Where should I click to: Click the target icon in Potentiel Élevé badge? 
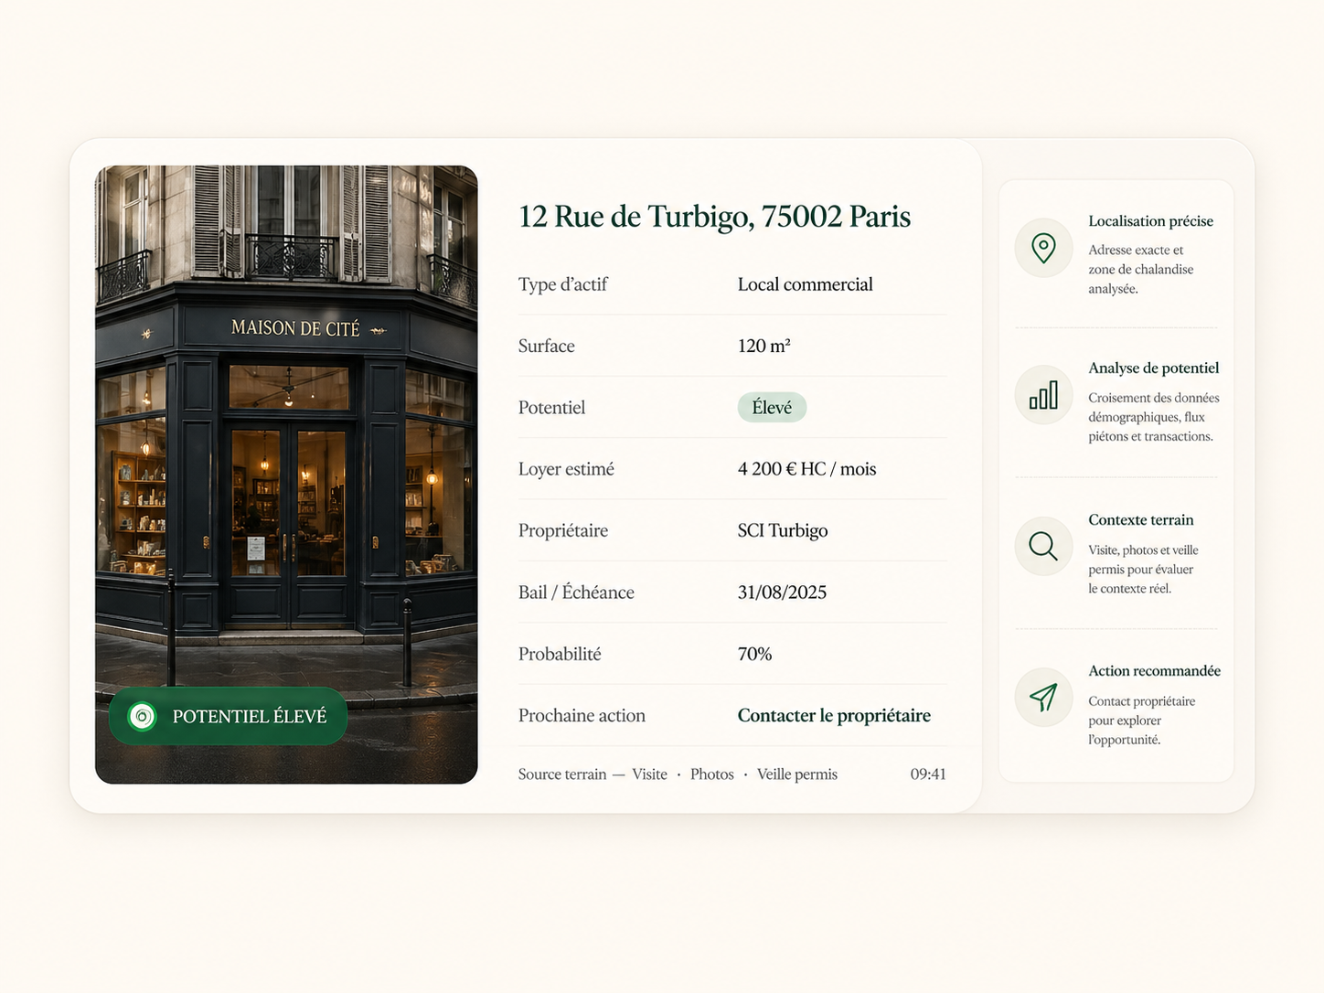coord(143,716)
